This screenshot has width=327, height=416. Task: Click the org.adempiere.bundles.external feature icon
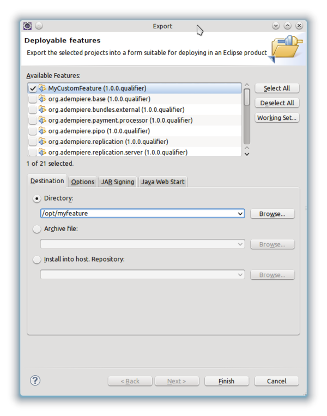click(x=43, y=110)
